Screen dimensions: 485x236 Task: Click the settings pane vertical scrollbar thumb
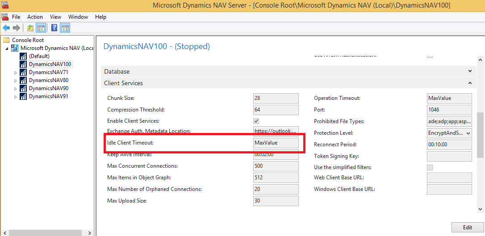pyautogui.click(x=480, y=136)
